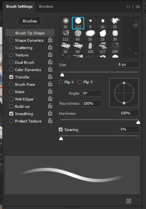The width and height of the screenshot is (146, 209).
Task: Select the Brush Settings tab
Action: (x=19, y=7)
